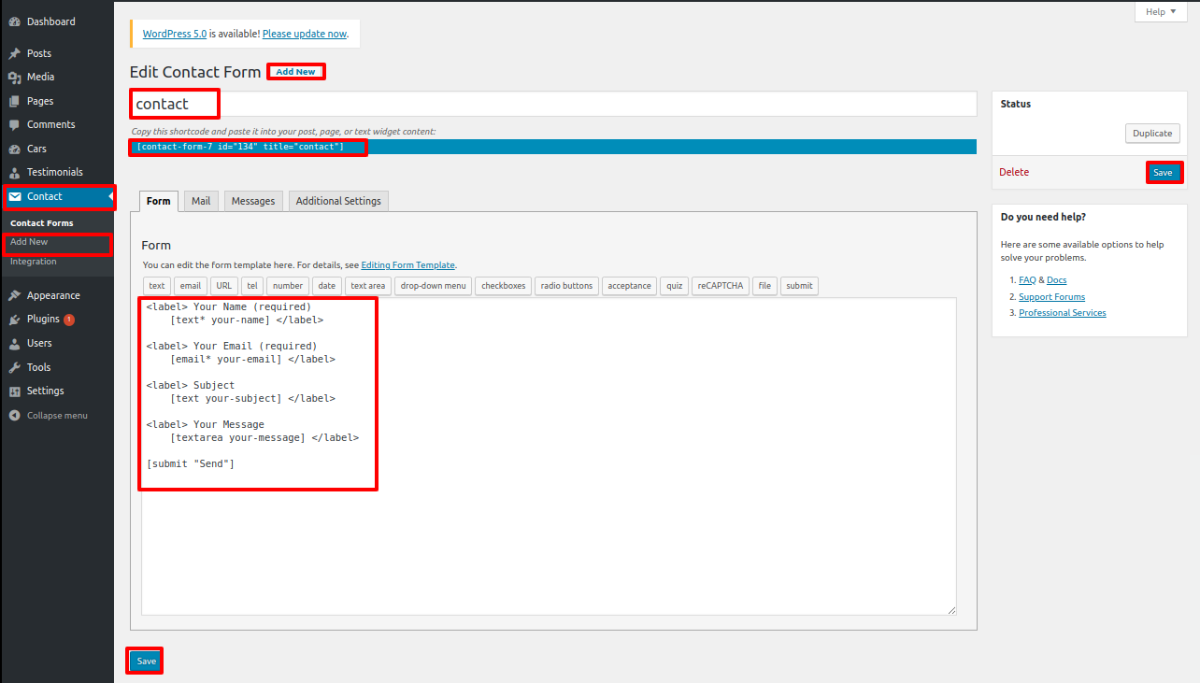Expand the Help dropdown panel

coord(1161,12)
